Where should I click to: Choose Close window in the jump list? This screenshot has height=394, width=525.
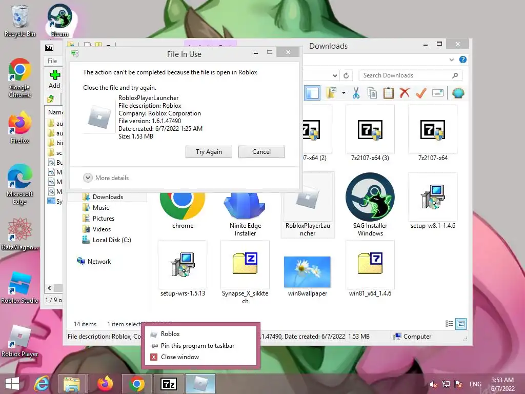(200, 357)
